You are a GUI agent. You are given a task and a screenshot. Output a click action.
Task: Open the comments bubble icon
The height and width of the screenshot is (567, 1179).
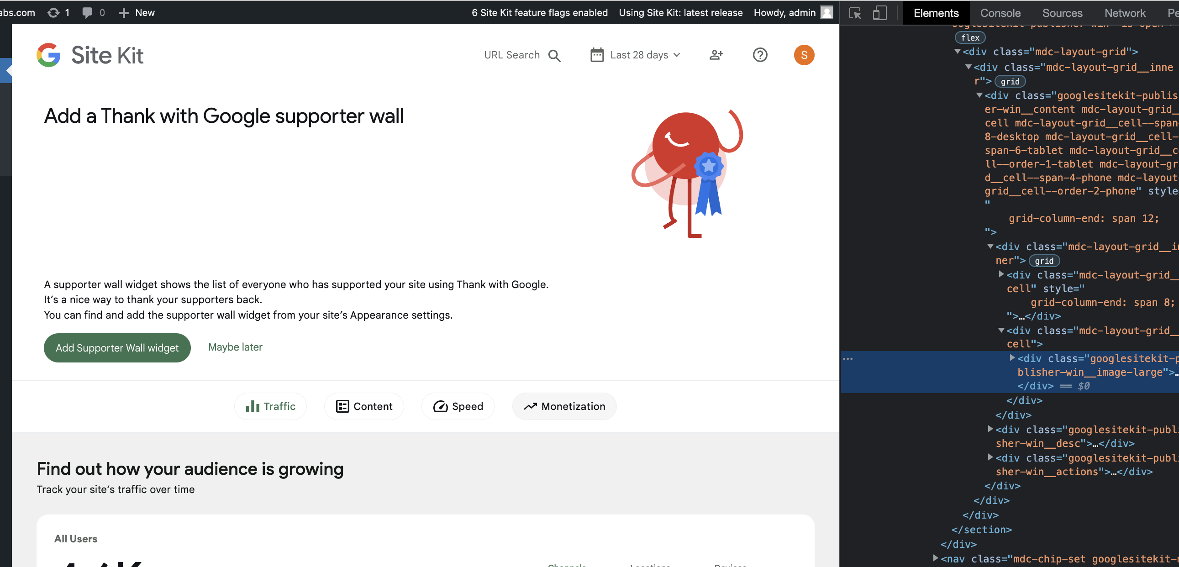pos(87,13)
